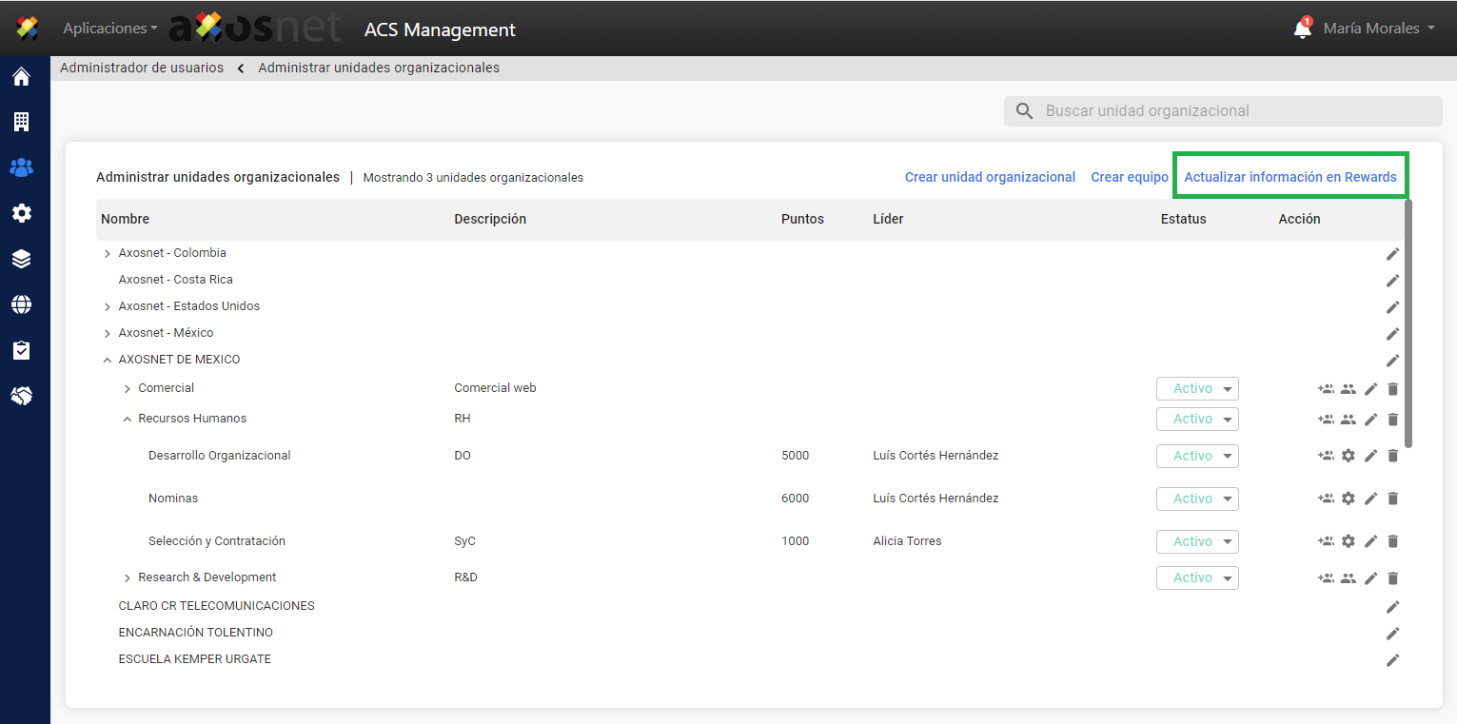Expand the Research & Development node
This screenshot has width=1457, height=724.
(127, 578)
